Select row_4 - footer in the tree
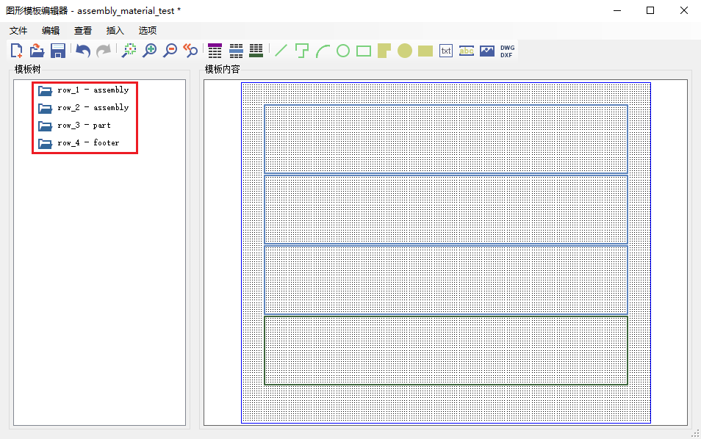 88,143
